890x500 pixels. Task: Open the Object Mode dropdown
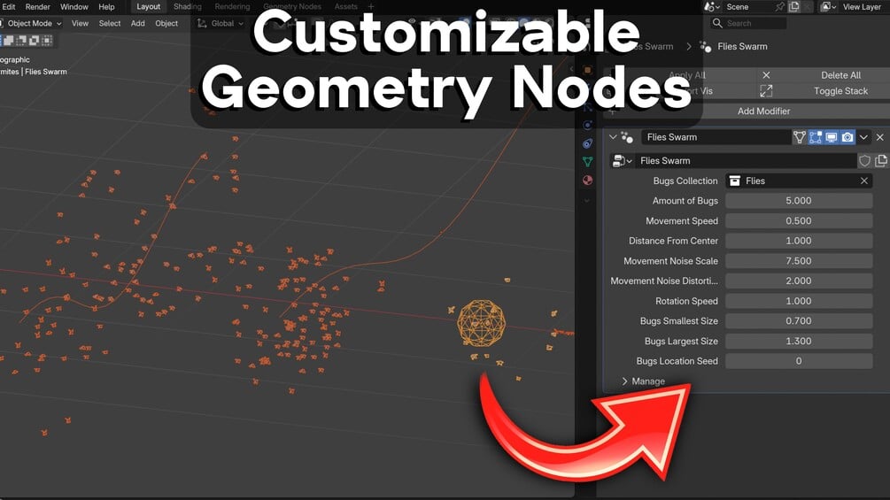pos(31,23)
